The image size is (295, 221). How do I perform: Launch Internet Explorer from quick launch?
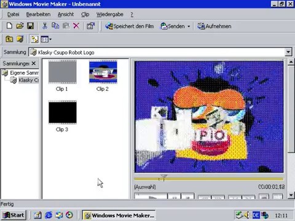click(x=49, y=215)
